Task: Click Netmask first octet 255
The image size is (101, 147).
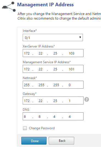Action: [x=27, y=85]
